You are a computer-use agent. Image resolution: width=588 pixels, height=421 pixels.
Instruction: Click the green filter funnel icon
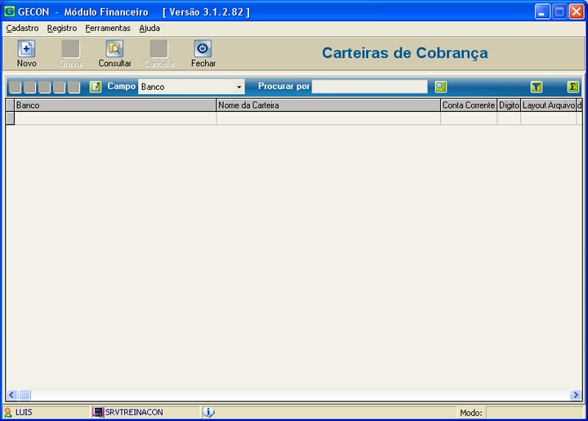coord(537,87)
